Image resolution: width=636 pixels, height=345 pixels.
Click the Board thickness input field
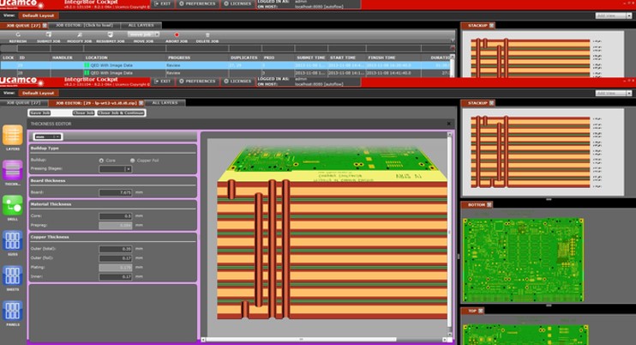pos(115,192)
